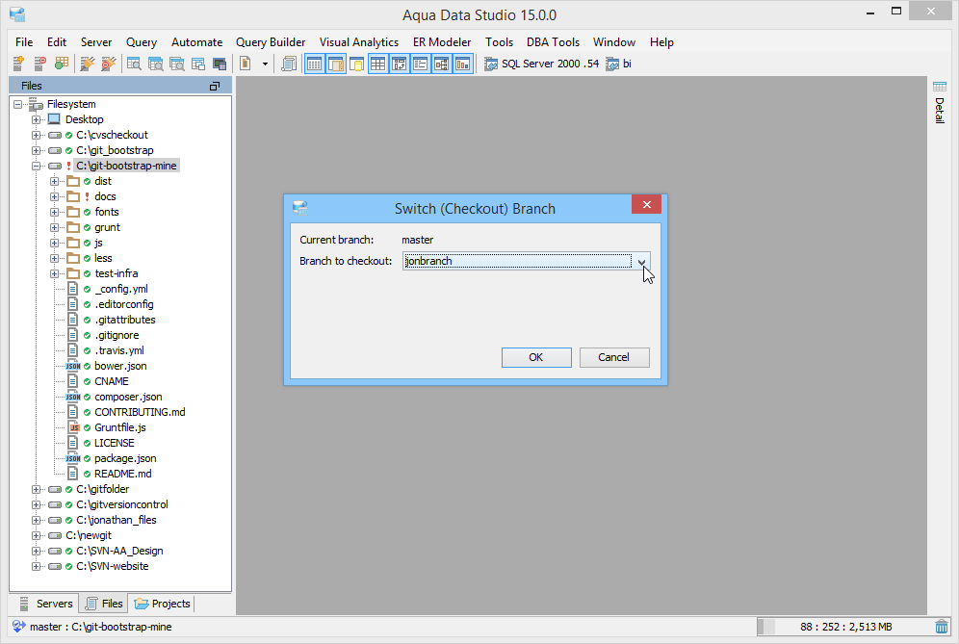Collapse the Filesystem root node

17,104
